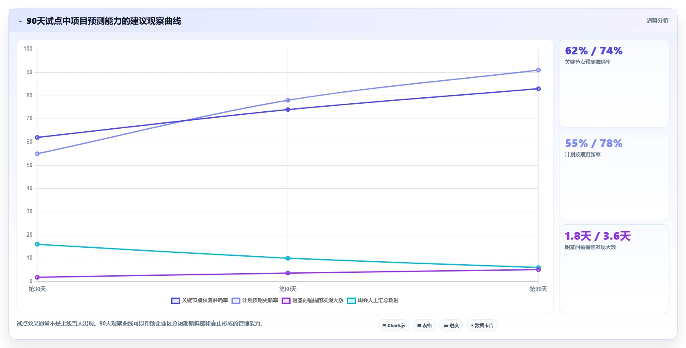Image resolution: width=686 pixels, height=348 pixels.
Task: Click the 55% / 78% card value
Action: pos(593,144)
